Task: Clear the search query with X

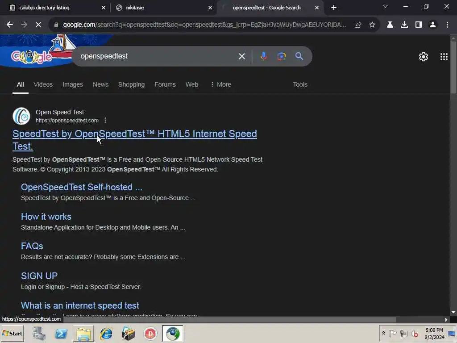Action: (x=241, y=56)
